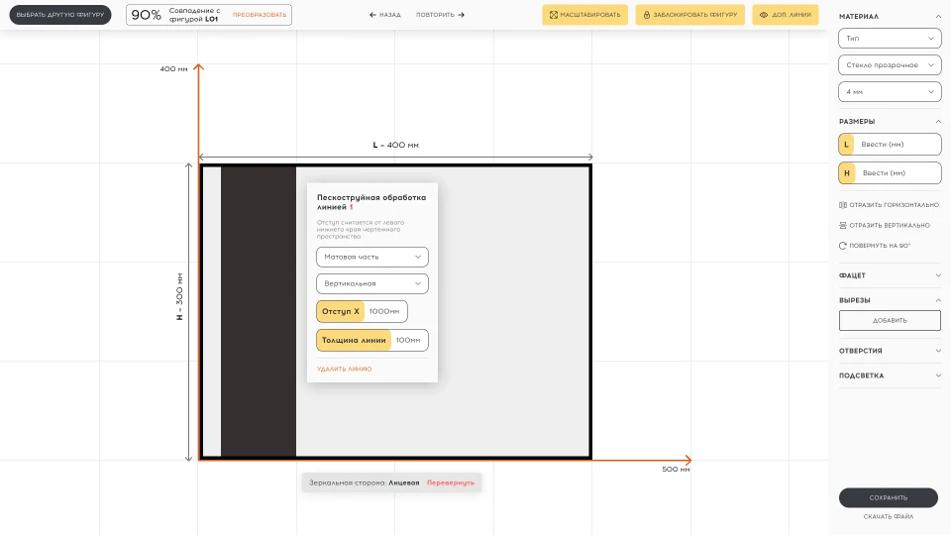The width and height of the screenshot is (951, 535).
Task: Click the yellow H size badge
Action: [x=847, y=172]
